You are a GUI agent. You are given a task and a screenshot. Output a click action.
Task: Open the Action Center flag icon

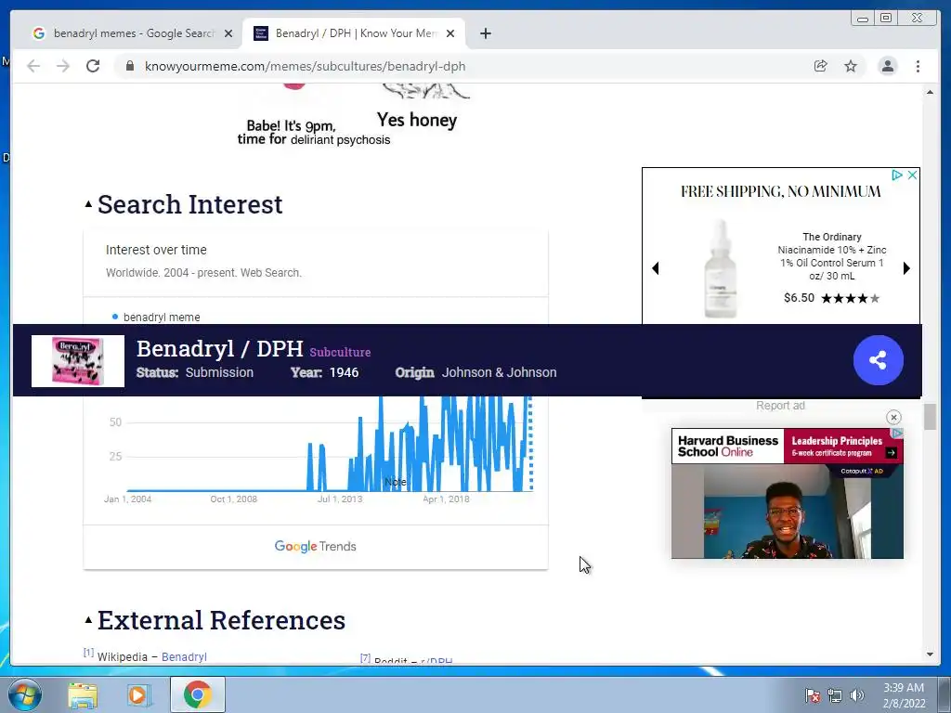[x=813, y=695]
